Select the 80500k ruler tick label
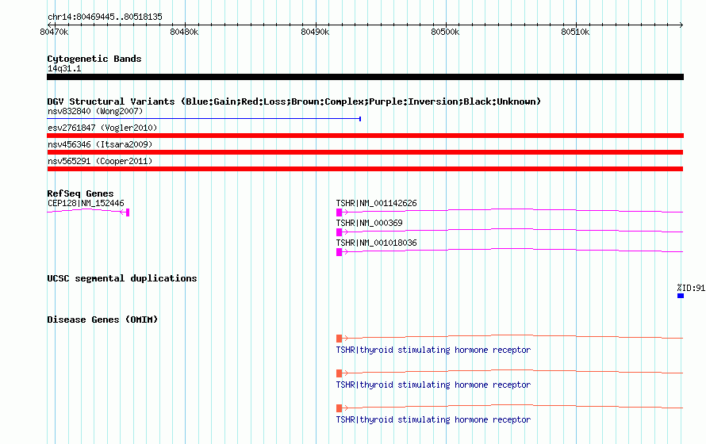The image size is (706, 444). [x=445, y=32]
